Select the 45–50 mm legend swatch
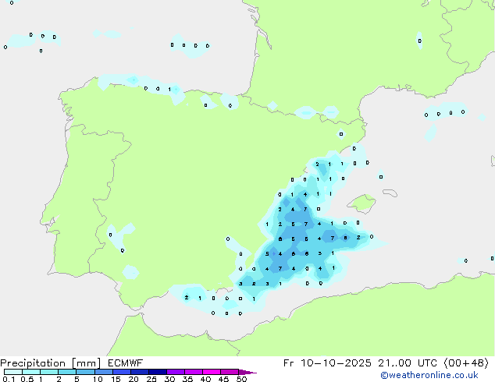The height and width of the screenshot is (382, 495). coord(230,372)
